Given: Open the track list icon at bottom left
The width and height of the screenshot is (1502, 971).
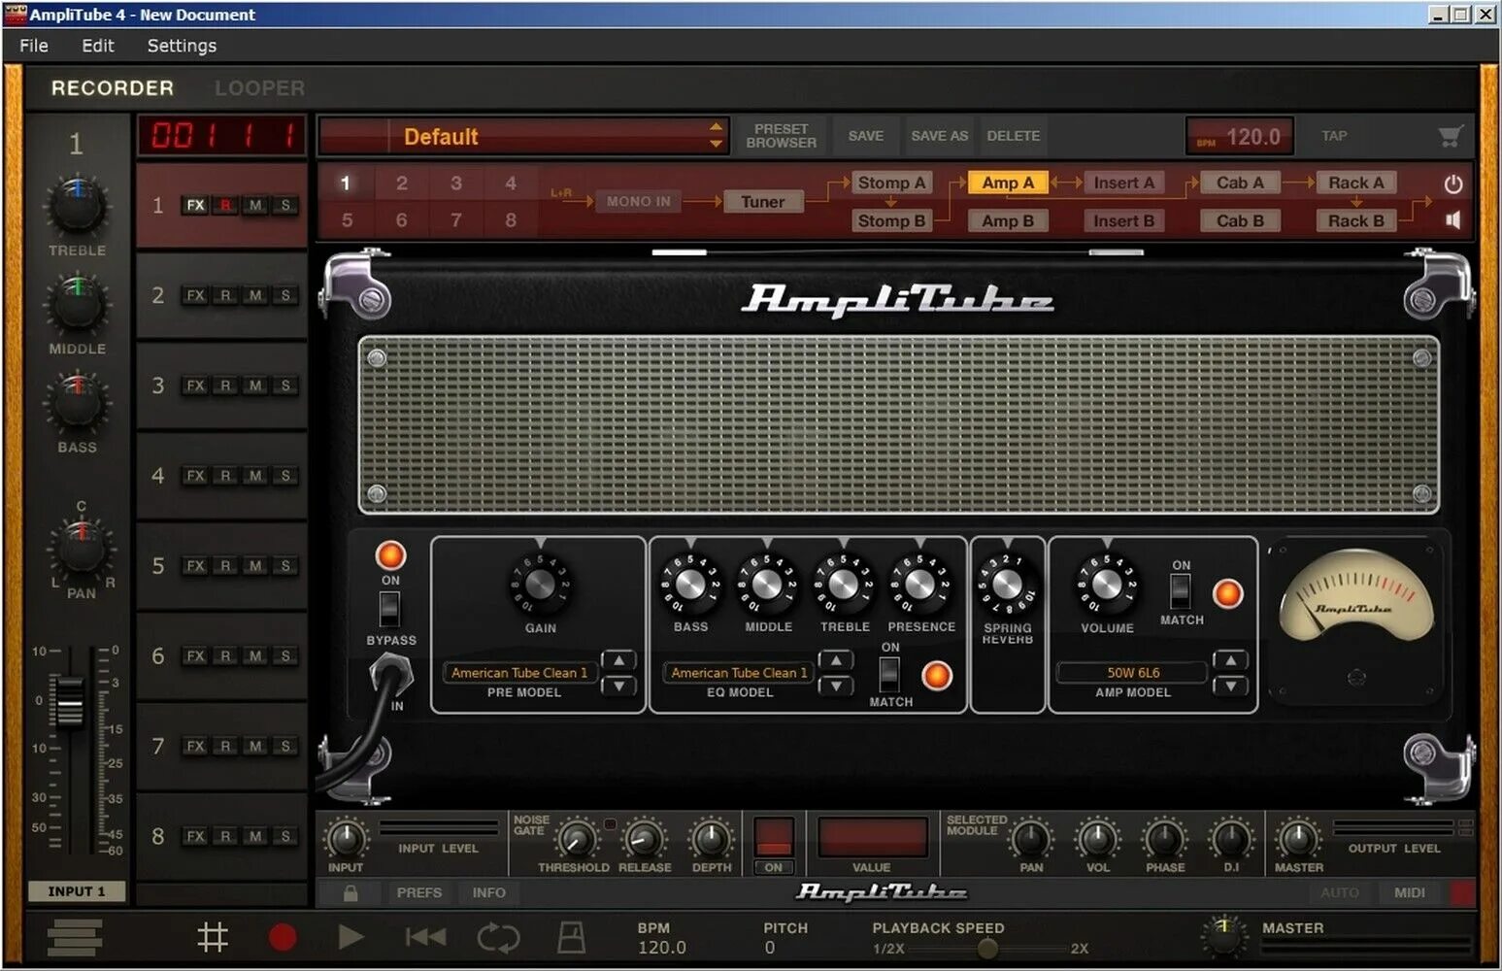Looking at the screenshot, I should point(74,937).
